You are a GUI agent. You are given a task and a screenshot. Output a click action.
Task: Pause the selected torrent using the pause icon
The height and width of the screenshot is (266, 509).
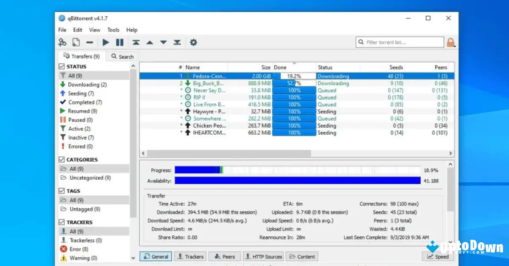point(119,42)
